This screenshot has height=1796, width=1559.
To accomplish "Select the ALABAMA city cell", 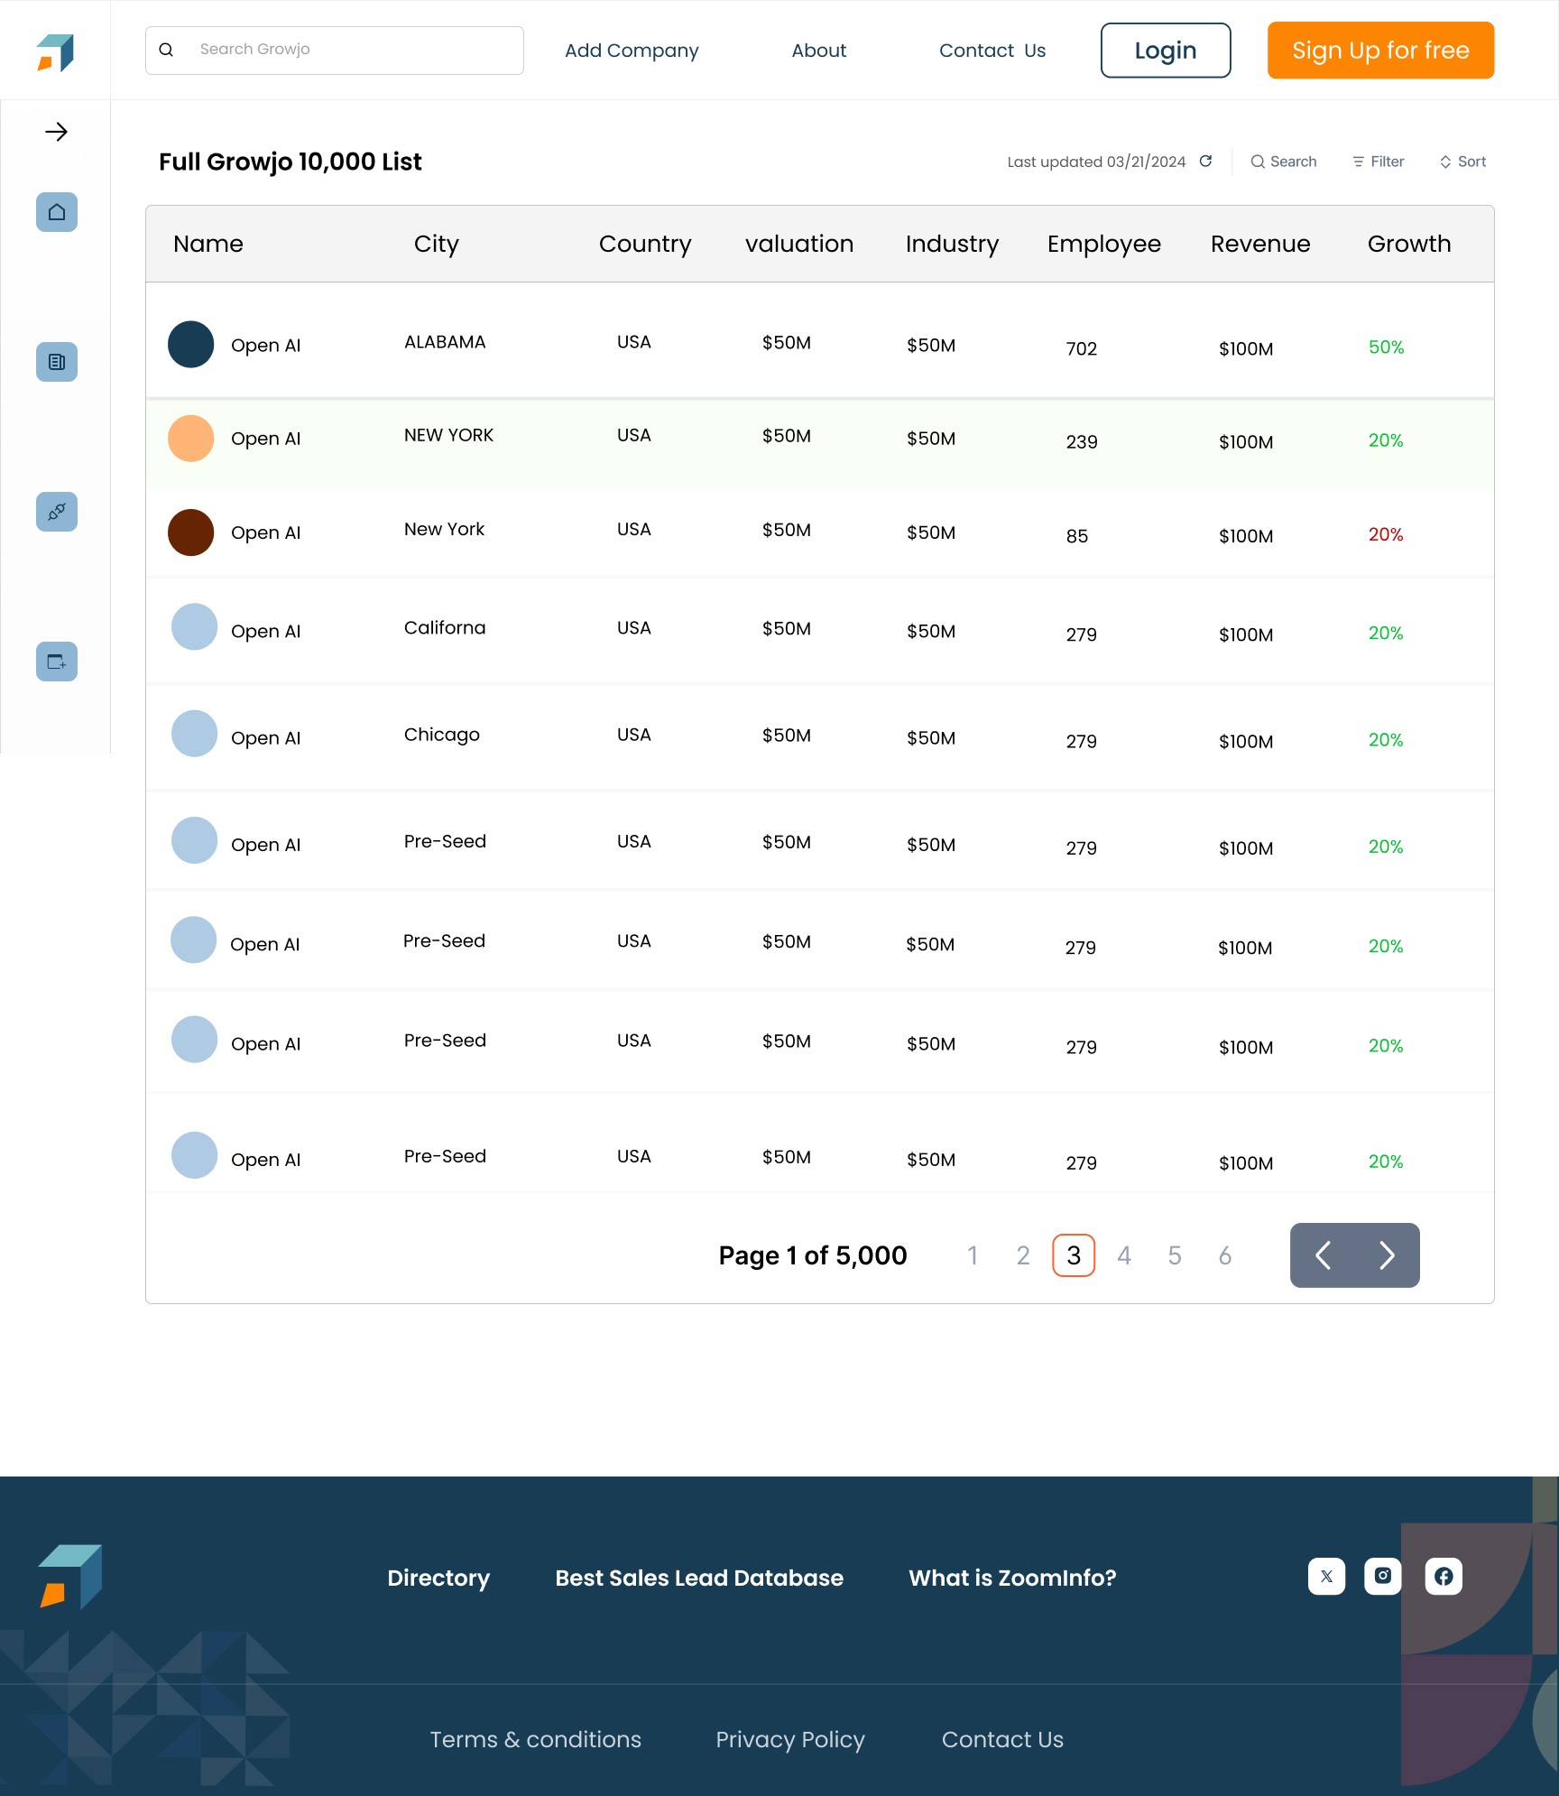I will pos(445,342).
